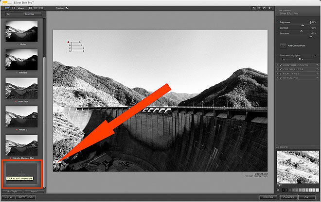The width and height of the screenshot is (321, 202).
Task: Toggle the Shadows / Highlights radio dot
Action: tap(315, 55)
